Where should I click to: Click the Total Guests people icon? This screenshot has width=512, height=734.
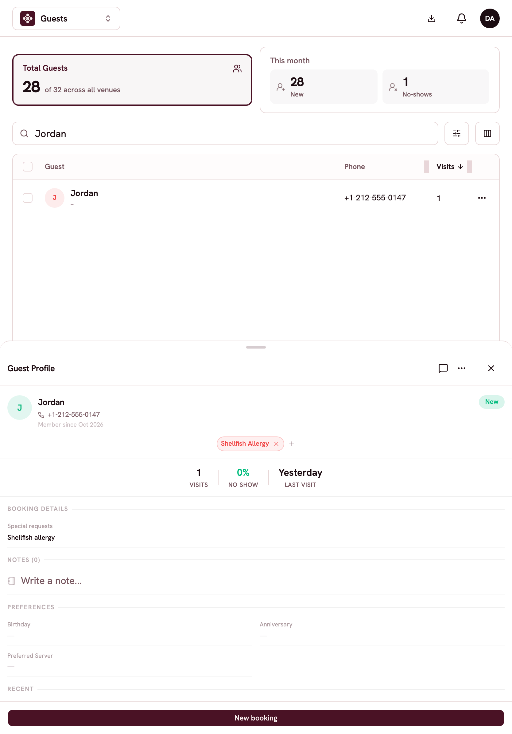(237, 69)
